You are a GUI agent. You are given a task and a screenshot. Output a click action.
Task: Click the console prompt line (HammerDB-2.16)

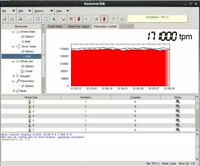point(16,139)
